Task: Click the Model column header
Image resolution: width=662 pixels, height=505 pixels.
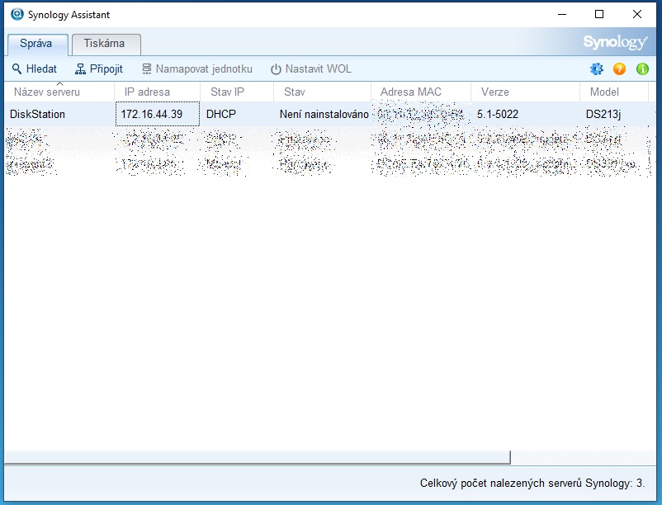Action: click(604, 92)
